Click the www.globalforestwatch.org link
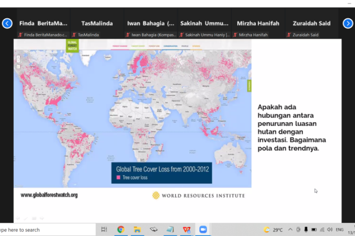The width and height of the screenshot is (355, 236). click(49, 195)
